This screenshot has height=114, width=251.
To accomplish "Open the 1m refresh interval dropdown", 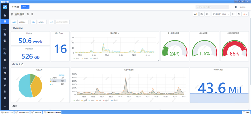I will coord(245,14).
